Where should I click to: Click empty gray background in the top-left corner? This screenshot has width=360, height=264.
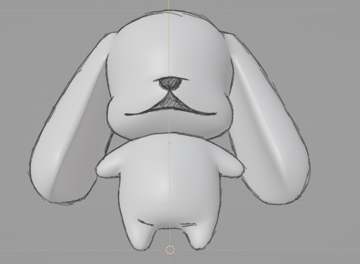pos(24,20)
